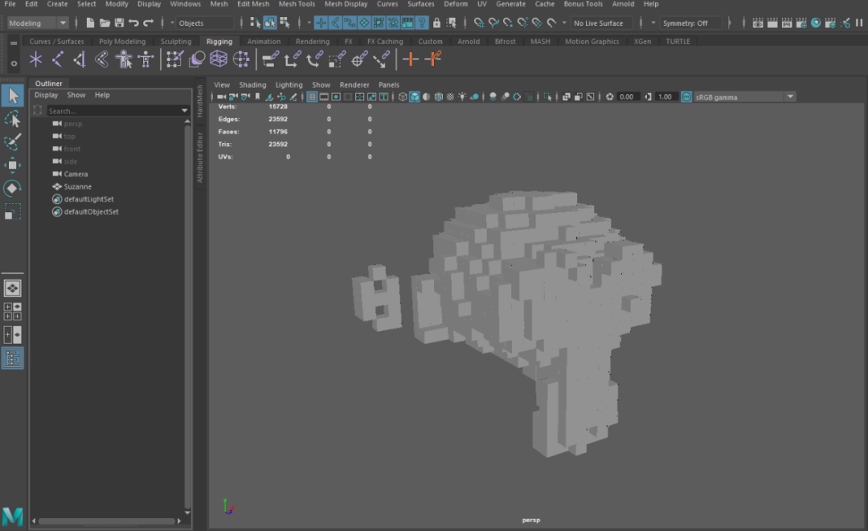Viewport: 868px width, 531px height.
Task: Open the No Live Surface dropdown
Action: (602, 22)
